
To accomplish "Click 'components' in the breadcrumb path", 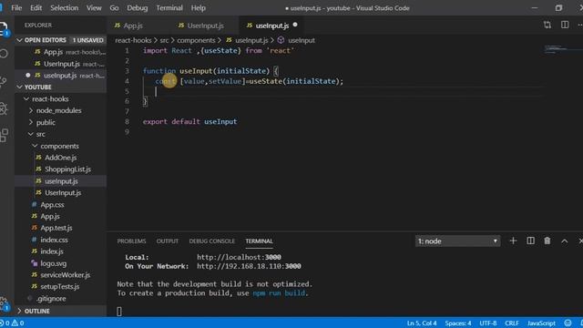I will 196,40.
